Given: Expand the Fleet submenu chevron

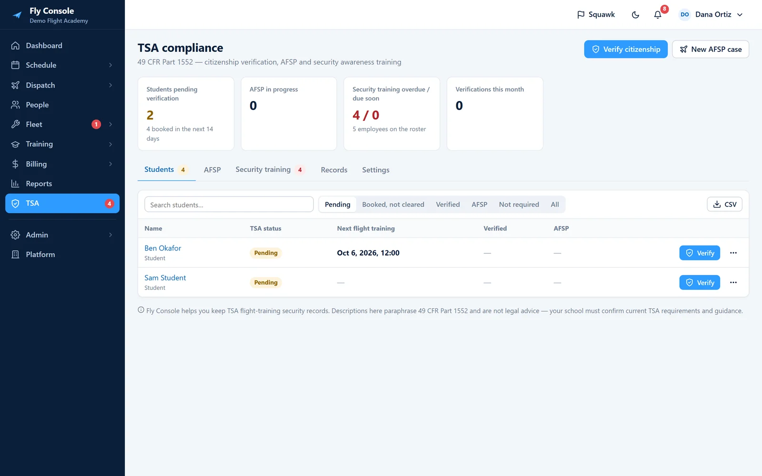Looking at the screenshot, I should pyautogui.click(x=110, y=124).
